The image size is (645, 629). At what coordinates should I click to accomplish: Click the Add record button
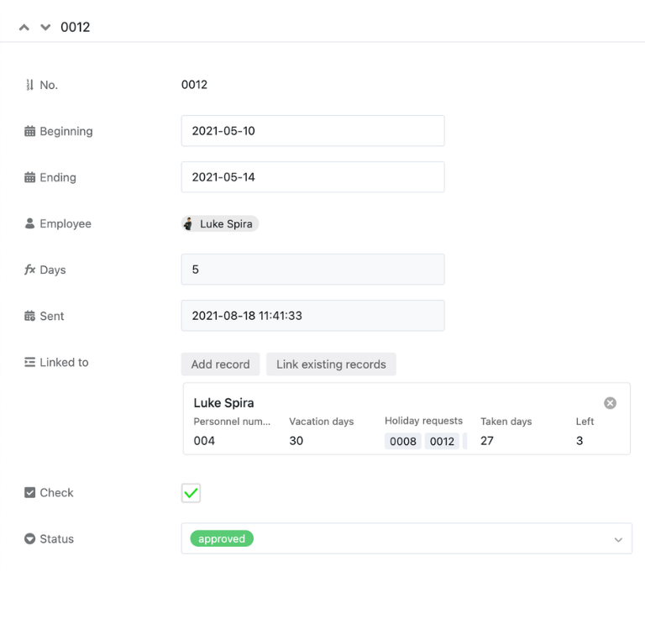[x=221, y=364]
